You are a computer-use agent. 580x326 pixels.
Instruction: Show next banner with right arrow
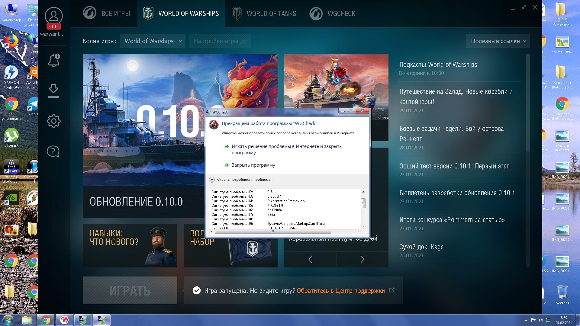(x=362, y=259)
